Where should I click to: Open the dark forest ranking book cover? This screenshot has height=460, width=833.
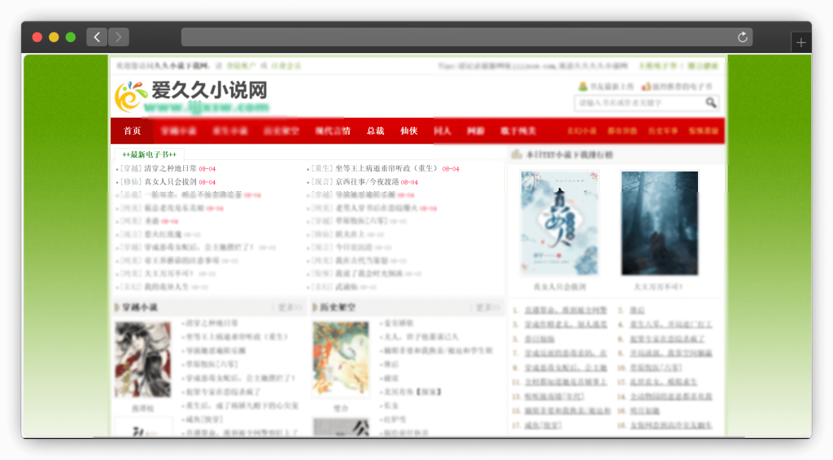[659, 223]
